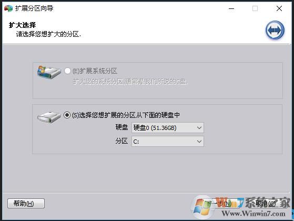
Task: Click the 选择您想扩展的分区从下面的硬盘中 label
Action: pyautogui.click(x=126, y=115)
